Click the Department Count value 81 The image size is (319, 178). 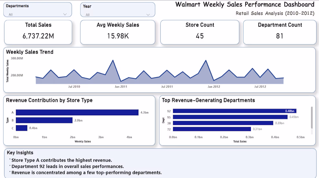(280, 36)
